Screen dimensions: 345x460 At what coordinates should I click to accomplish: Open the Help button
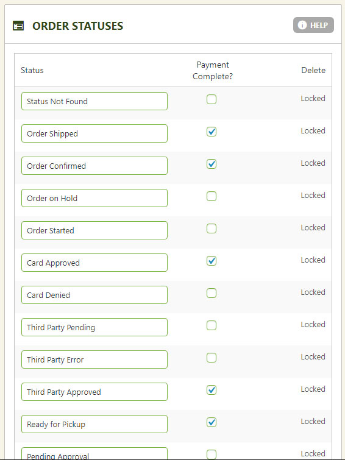pyautogui.click(x=313, y=25)
